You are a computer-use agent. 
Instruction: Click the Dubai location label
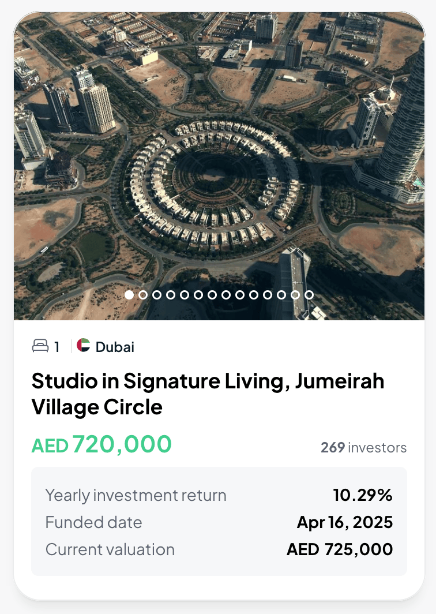[x=115, y=347]
